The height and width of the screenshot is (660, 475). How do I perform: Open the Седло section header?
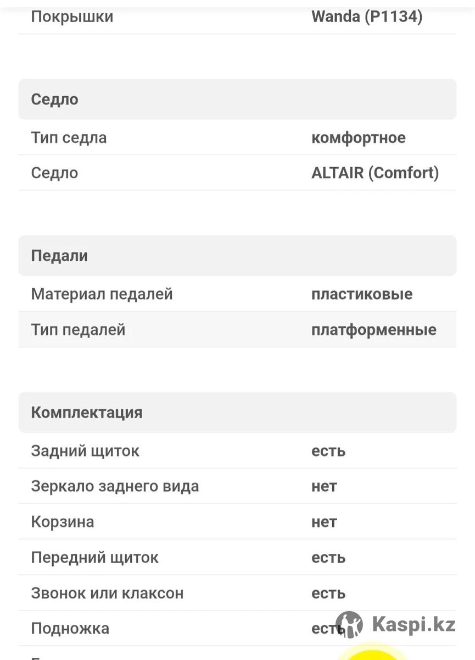237,99
